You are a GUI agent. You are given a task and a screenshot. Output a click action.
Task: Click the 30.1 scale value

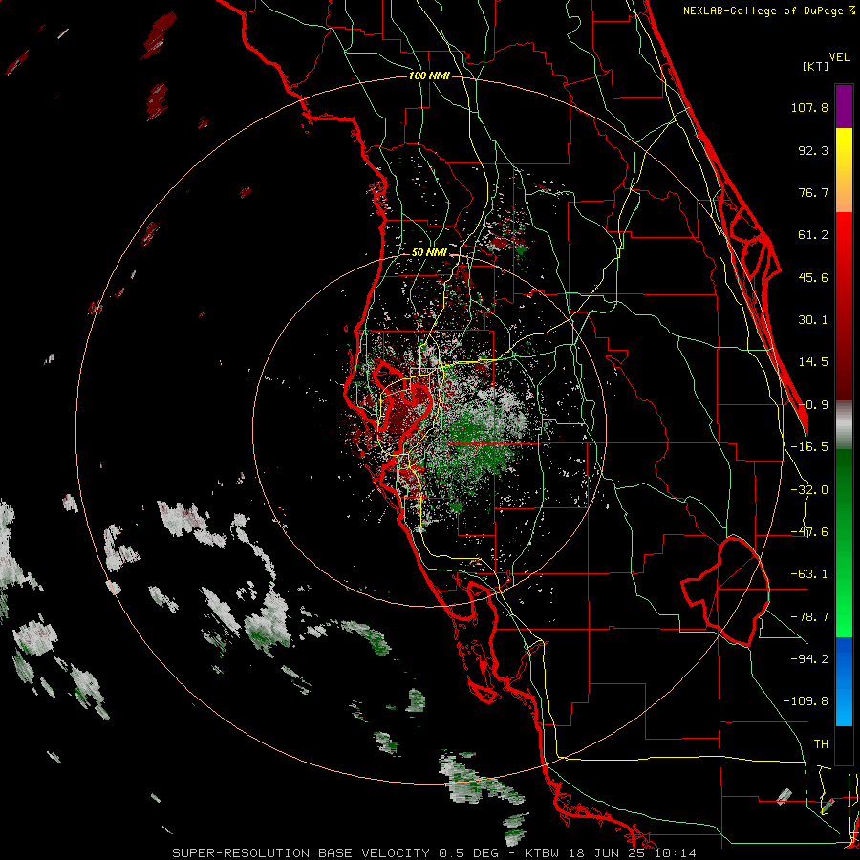(813, 320)
